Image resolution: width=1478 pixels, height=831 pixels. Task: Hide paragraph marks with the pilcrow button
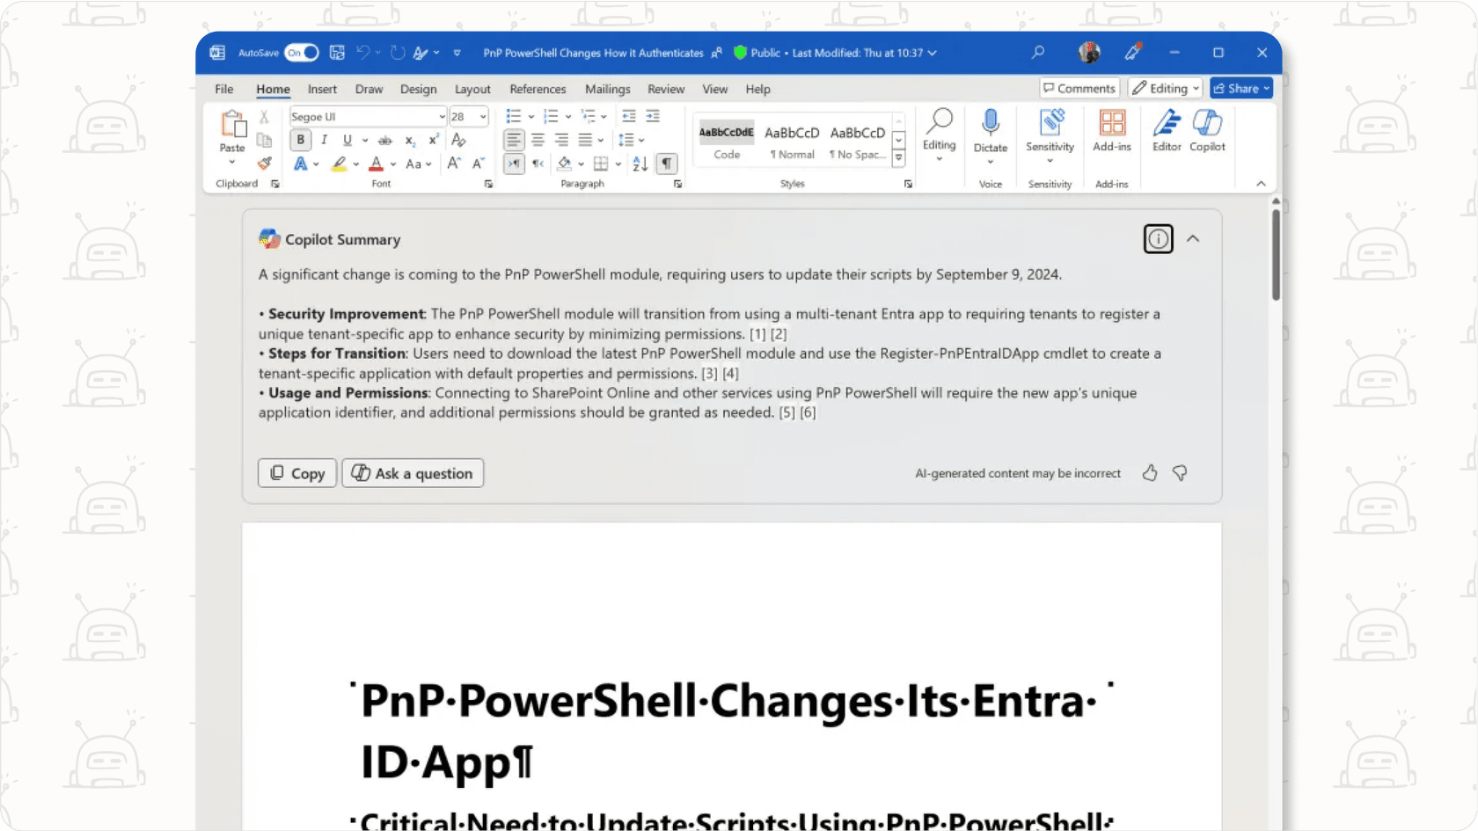(x=667, y=164)
